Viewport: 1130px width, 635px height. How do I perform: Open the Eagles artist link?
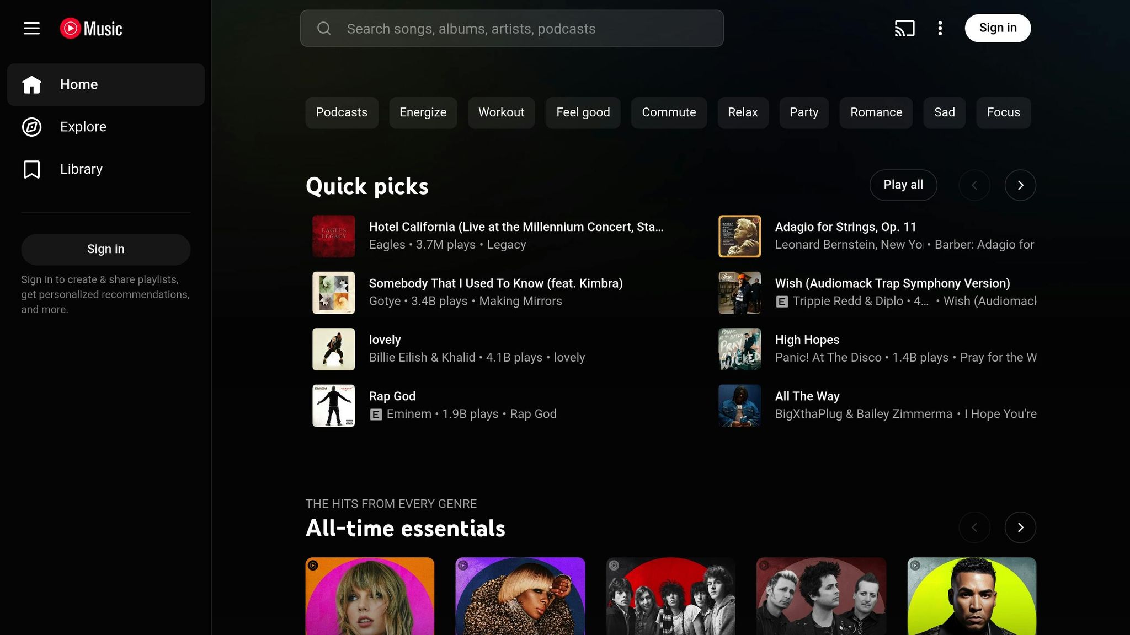tap(387, 245)
